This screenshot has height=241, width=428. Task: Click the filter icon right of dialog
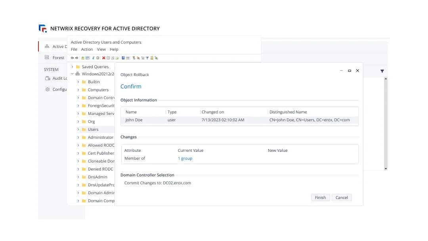point(382,71)
